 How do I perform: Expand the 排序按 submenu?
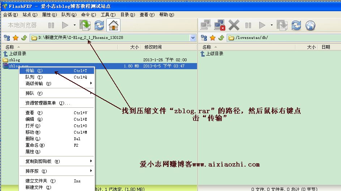pyautogui.click(x=57, y=171)
